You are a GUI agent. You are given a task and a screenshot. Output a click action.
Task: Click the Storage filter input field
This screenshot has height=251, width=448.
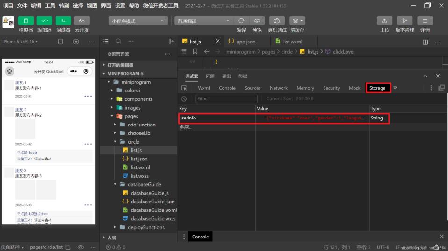pos(226,99)
